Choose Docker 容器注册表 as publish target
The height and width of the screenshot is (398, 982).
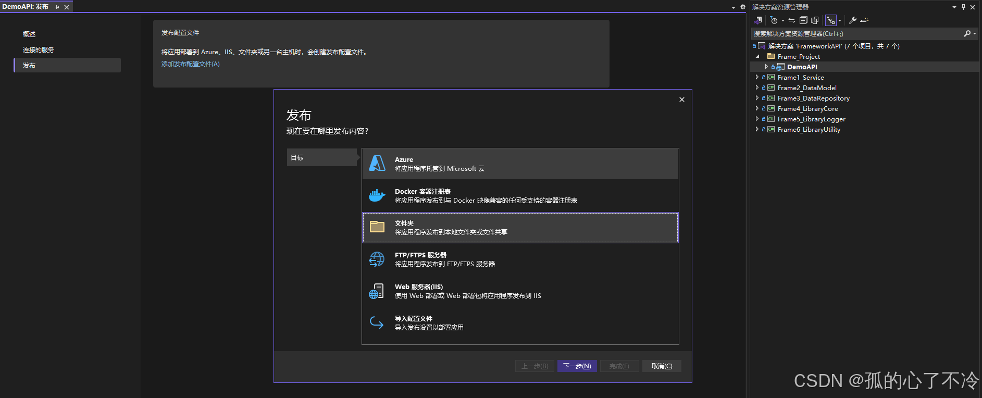coord(520,196)
